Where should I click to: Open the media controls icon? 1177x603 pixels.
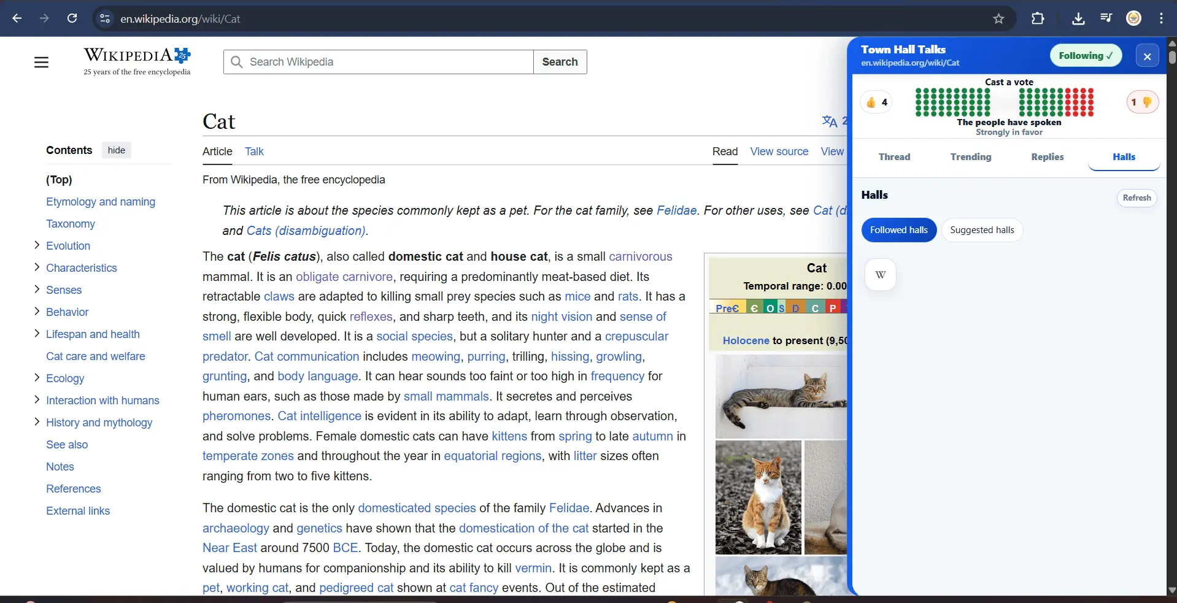1106,18
